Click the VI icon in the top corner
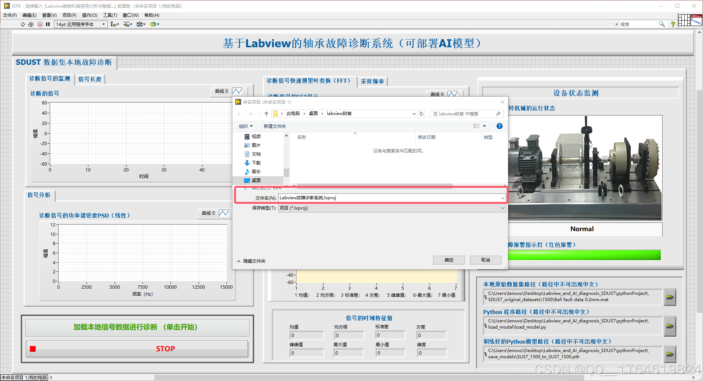 click(x=696, y=20)
